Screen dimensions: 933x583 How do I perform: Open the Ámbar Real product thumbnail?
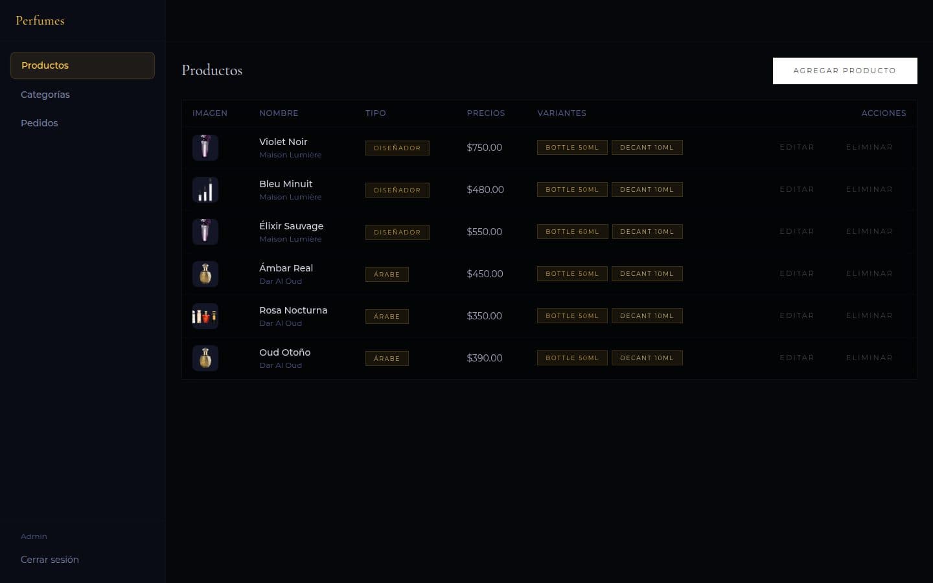pyautogui.click(x=205, y=274)
